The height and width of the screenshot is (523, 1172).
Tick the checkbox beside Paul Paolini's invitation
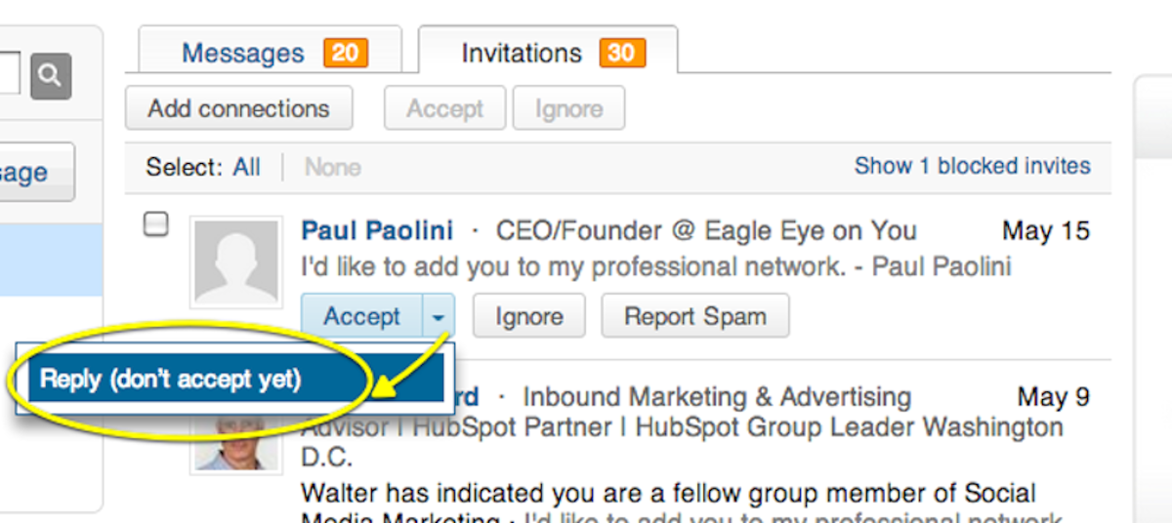point(156,225)
